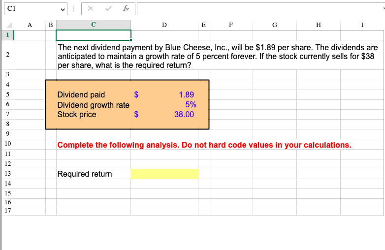Select column A header
Viewport: 385px width, 250px height.
(30, 25)
